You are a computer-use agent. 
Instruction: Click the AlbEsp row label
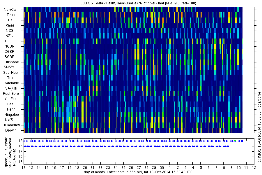point(11,99)
